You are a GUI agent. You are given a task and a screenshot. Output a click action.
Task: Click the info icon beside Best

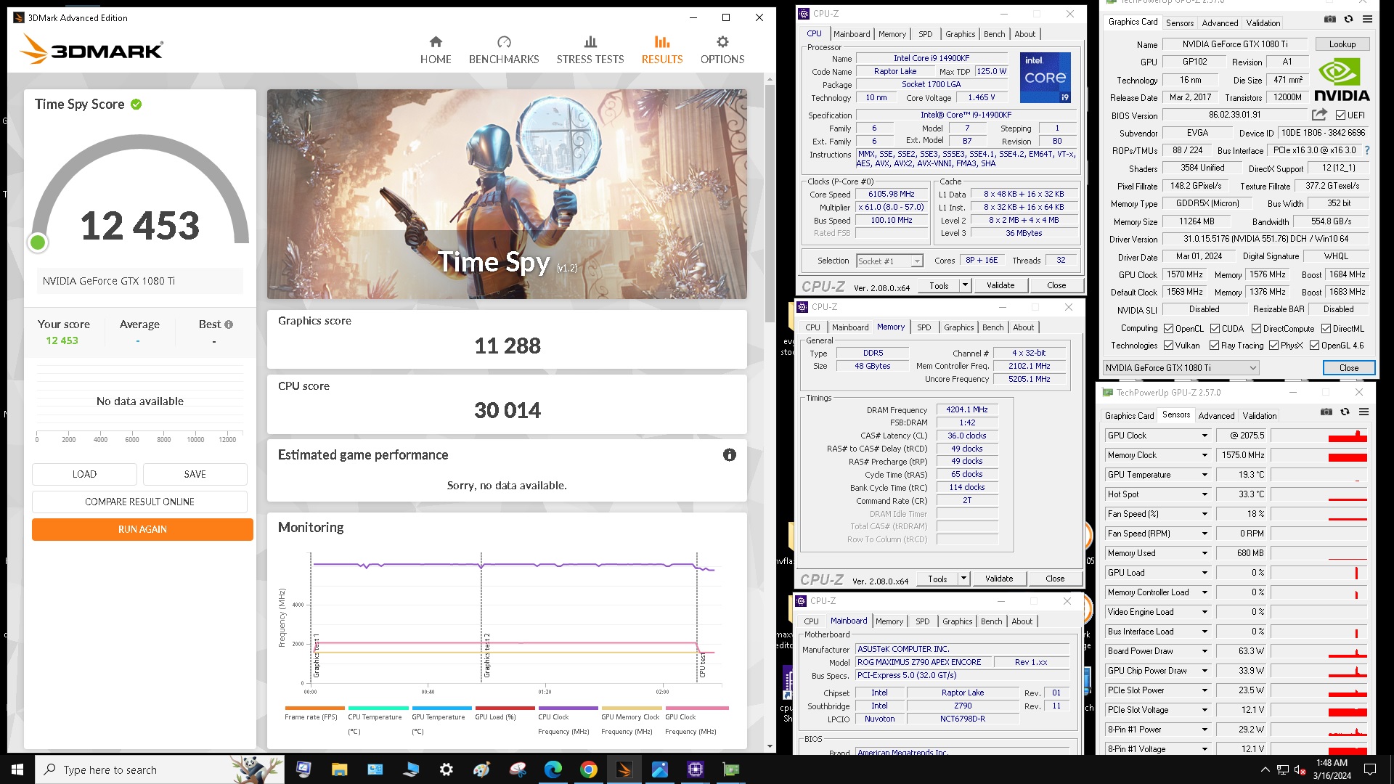[229, 324]
